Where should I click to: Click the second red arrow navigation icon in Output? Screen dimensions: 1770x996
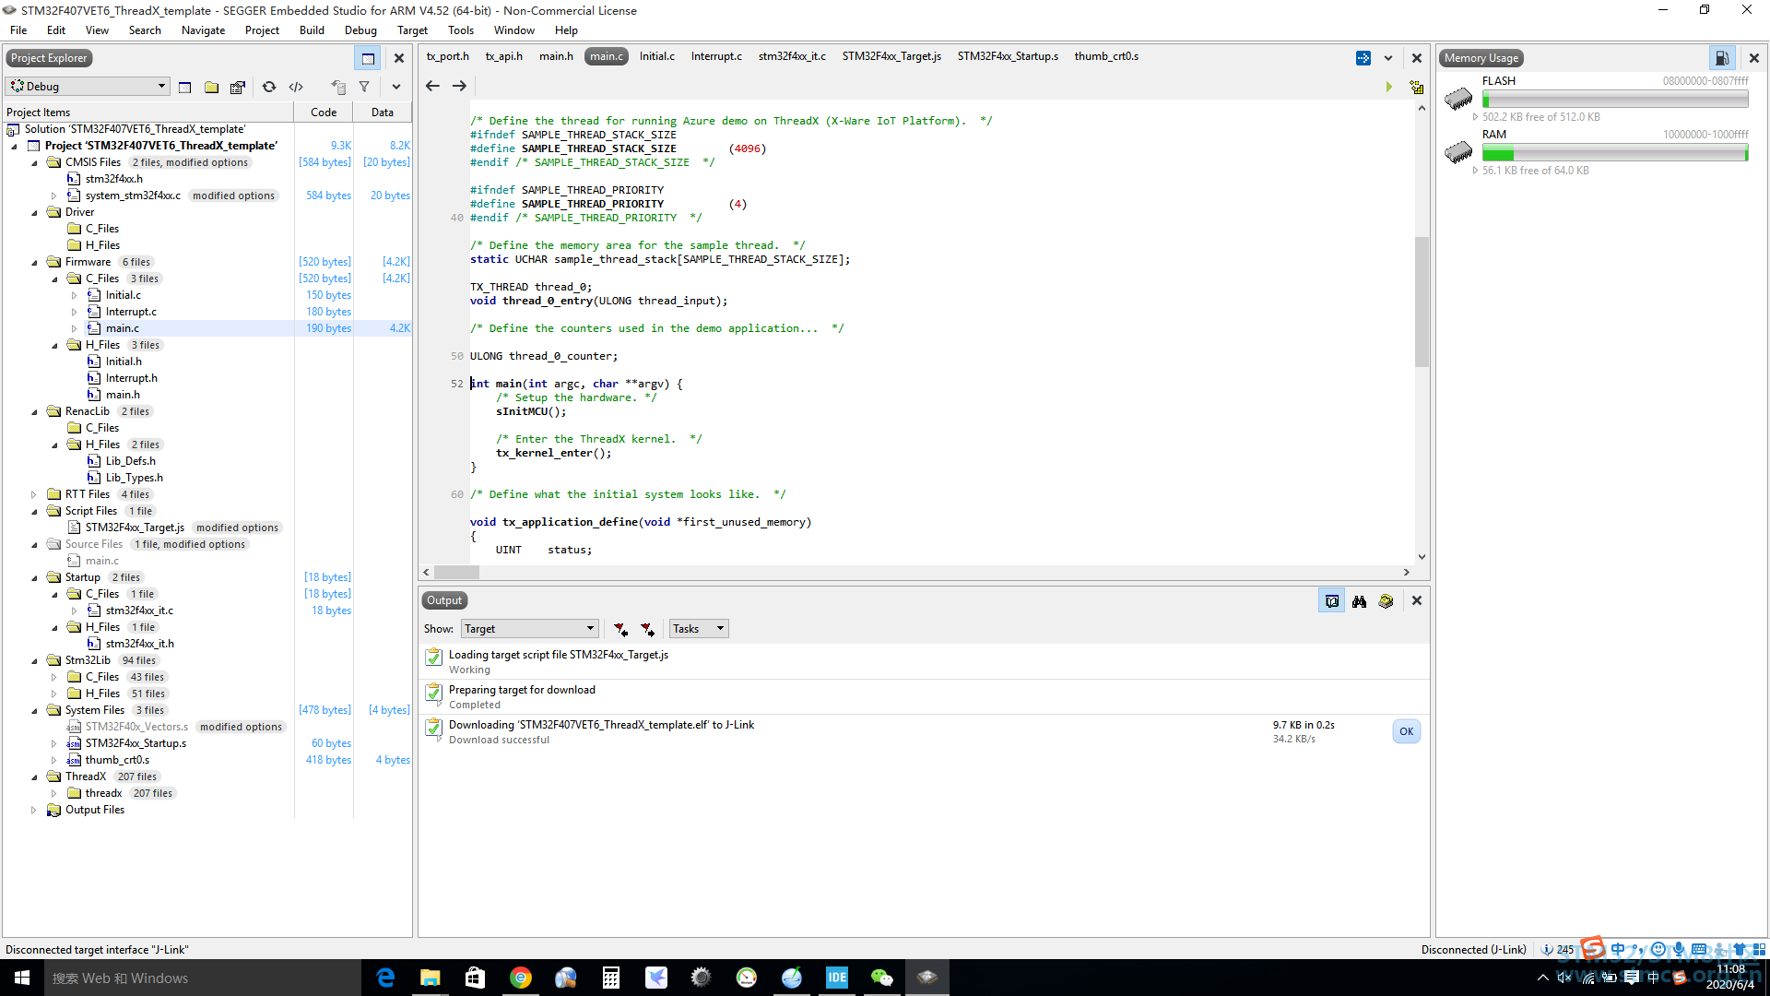[x=648, y=630]
